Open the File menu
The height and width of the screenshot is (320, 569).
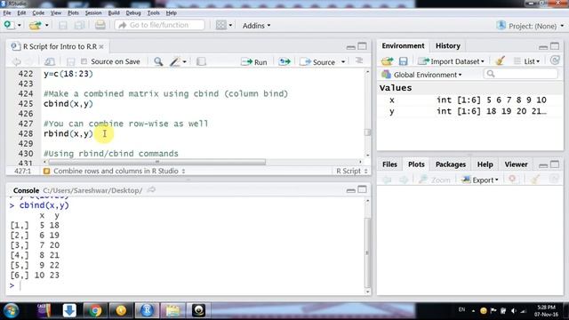click(7, 12)
